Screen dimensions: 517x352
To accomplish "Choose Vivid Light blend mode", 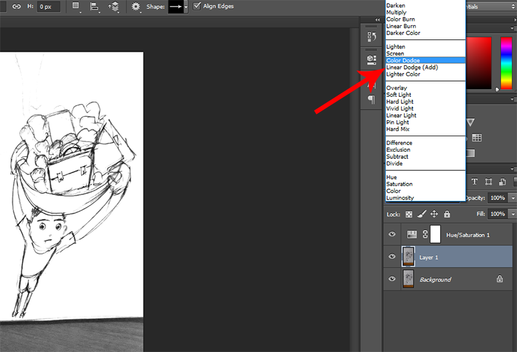I will tap(425, 109).
